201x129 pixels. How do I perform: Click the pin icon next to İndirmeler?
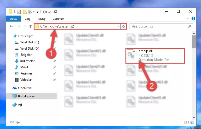[54, 61]
